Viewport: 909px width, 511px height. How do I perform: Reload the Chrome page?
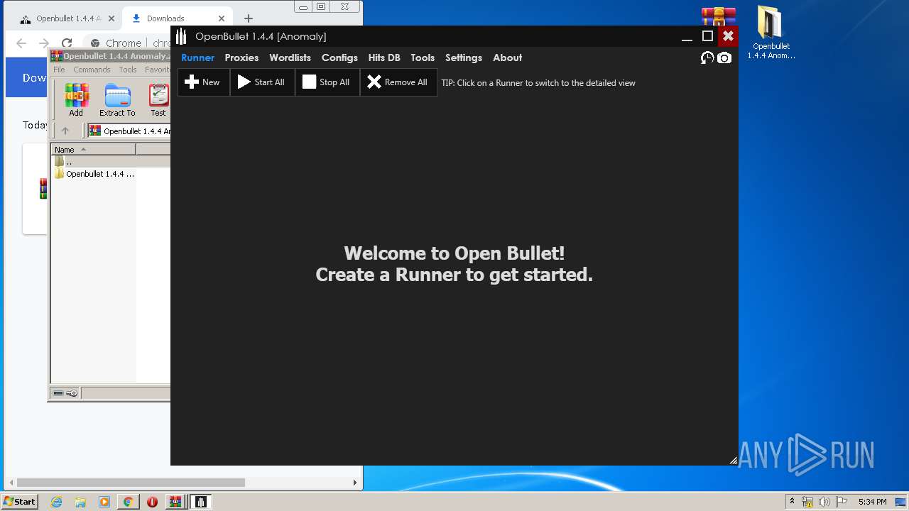click(x=67, y=43)
